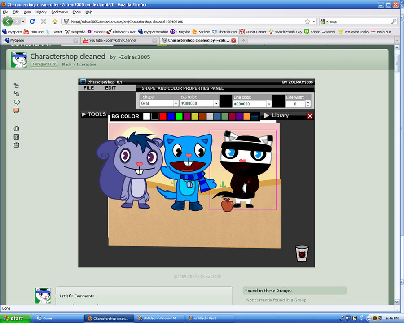Viewport: 404px width, 323px height.
Task: Click the orange icon below speech bubble
Action: (x=16, y=110)
